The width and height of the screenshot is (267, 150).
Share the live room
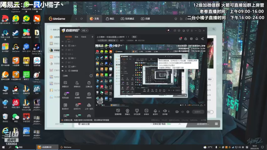pyautogui.click(x=202, y=39)
